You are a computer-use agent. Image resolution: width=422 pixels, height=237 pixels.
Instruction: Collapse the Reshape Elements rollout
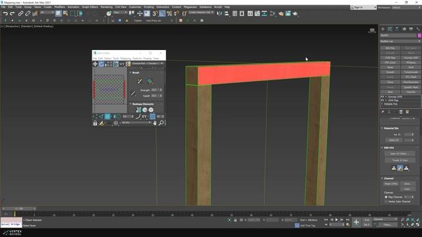tap(143, 104)
